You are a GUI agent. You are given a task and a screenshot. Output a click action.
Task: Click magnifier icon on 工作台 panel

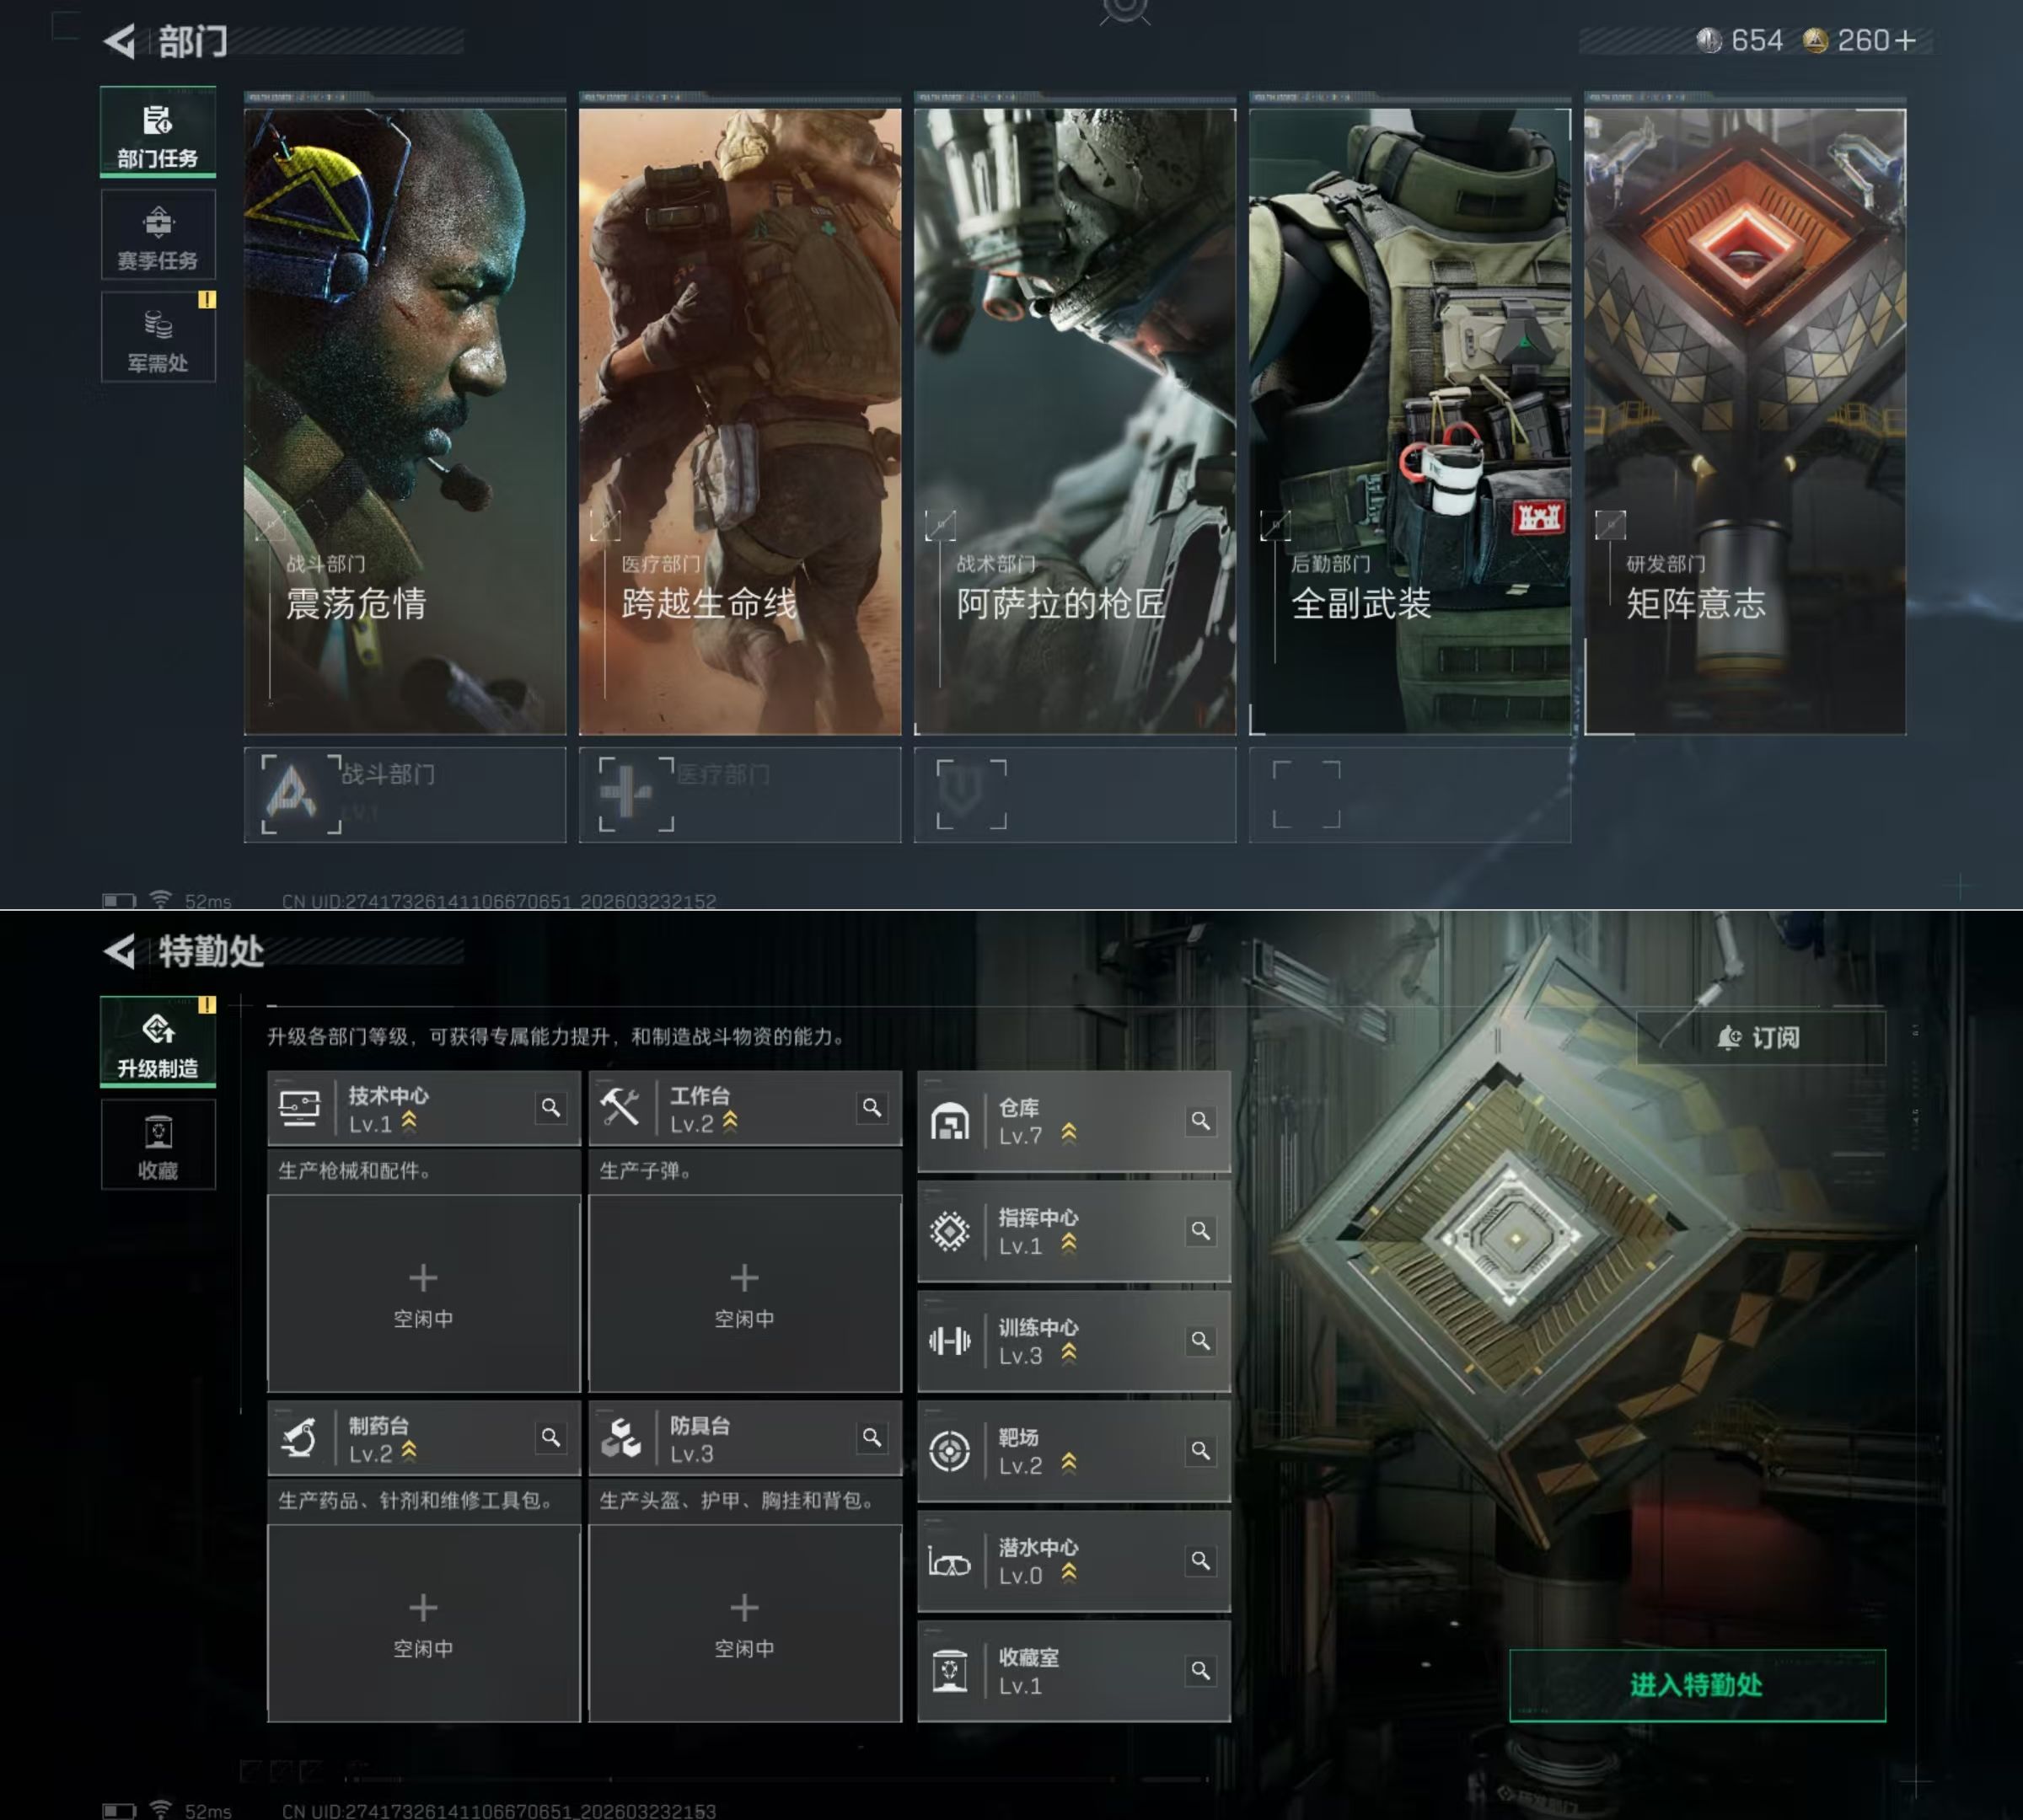click(x=872, y=1108)
